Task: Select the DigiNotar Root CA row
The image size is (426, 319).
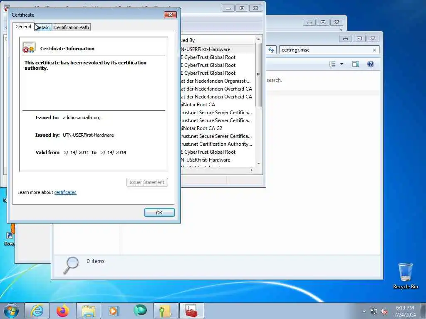Action: coord(217,104)
